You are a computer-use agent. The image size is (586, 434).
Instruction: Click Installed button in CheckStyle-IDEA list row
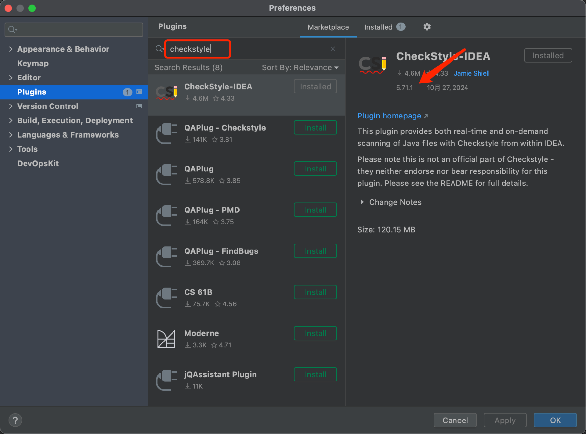pyautogui.click(x=315, y=87)
